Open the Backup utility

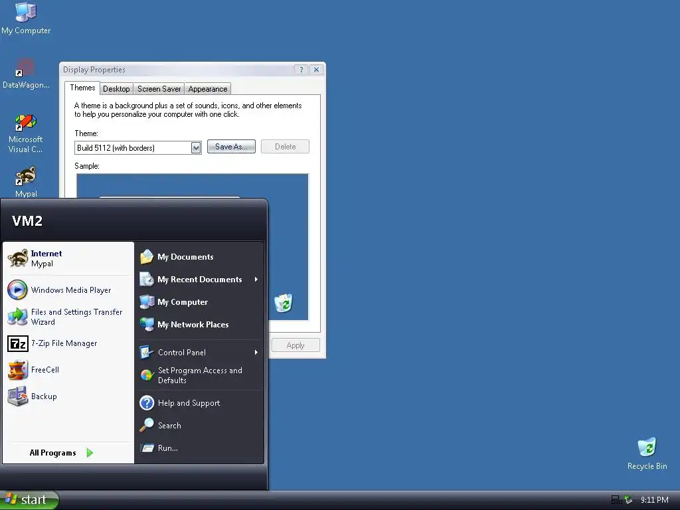[x=68, y=396]
